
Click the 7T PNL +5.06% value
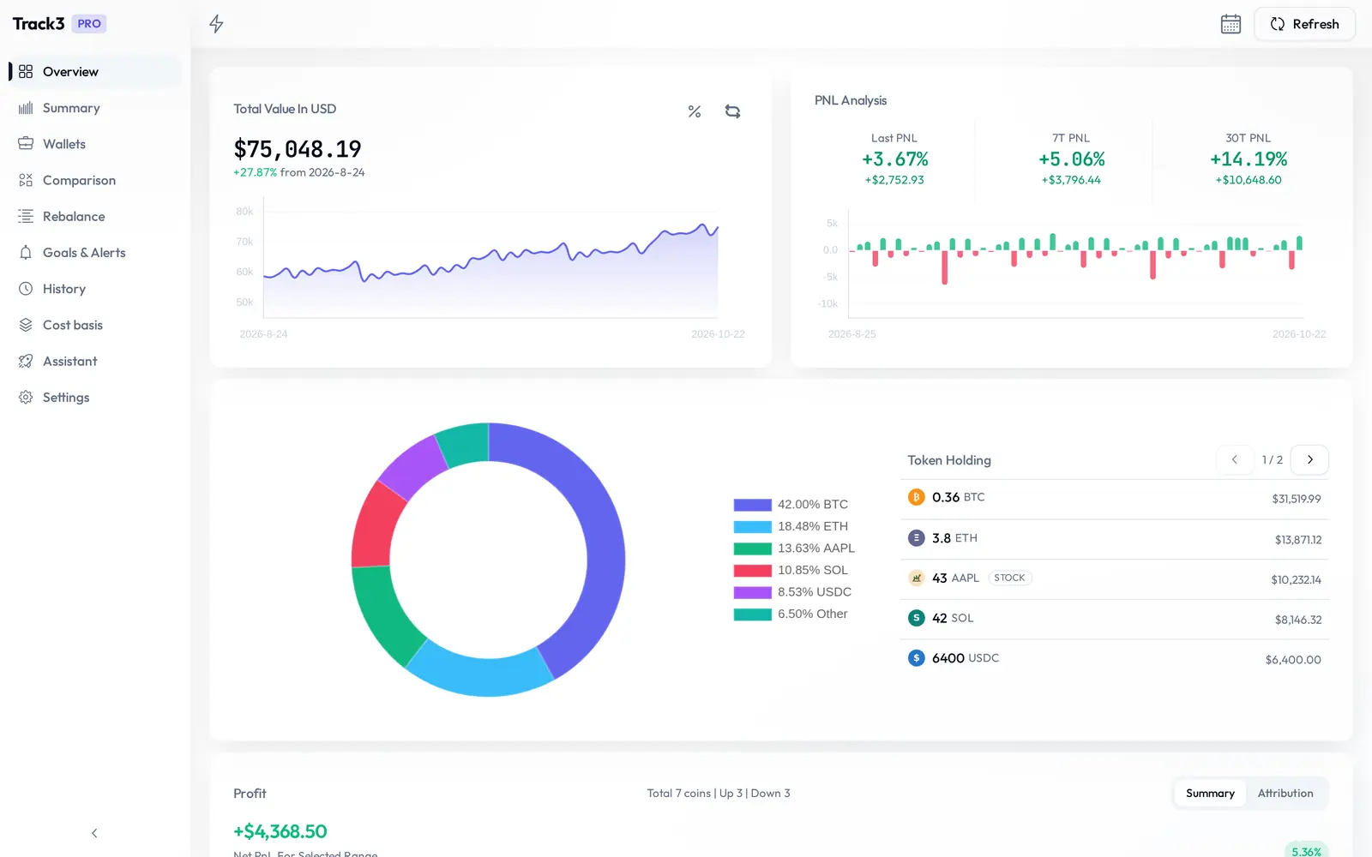click(x=1071, y=159)
